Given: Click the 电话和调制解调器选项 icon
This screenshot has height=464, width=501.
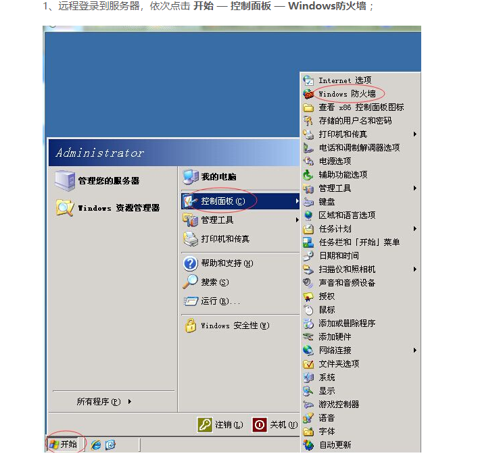Looking at the screenshot, I should click(308, 148).
